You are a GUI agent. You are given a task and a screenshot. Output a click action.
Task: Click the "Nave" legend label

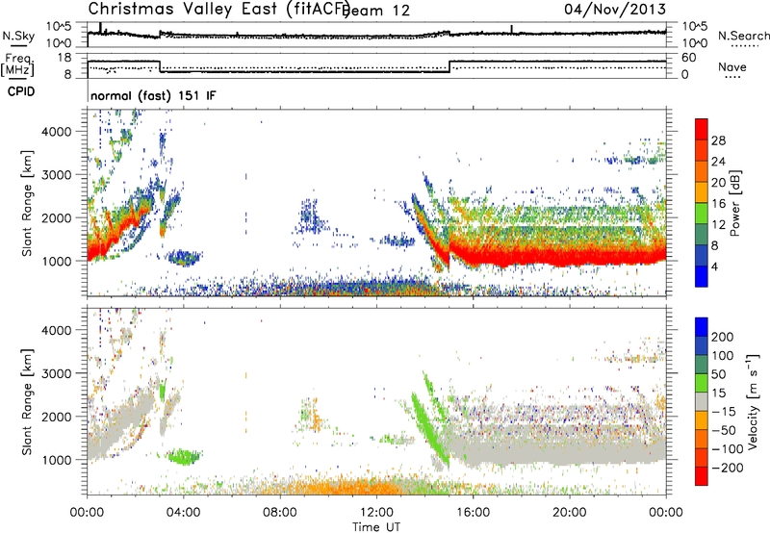(x=731, y=67)
